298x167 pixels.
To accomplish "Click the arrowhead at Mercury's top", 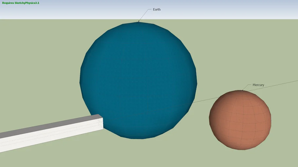I will pos(242,90).
